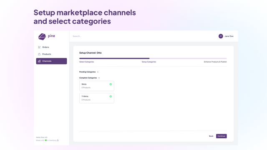Open the JD user avatar
Image resolution: width=267 pixels, height=150 pixels.
coord(221,36)
